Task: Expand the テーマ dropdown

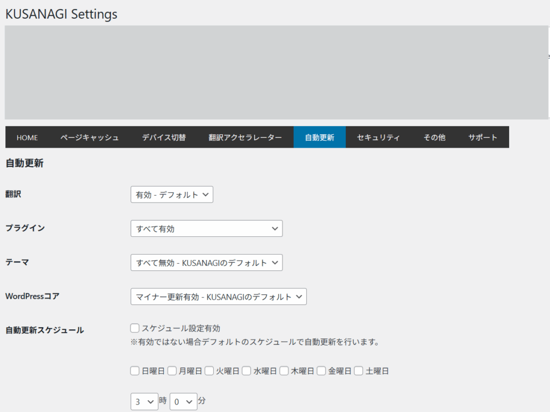Action: [x=206, y=263]
